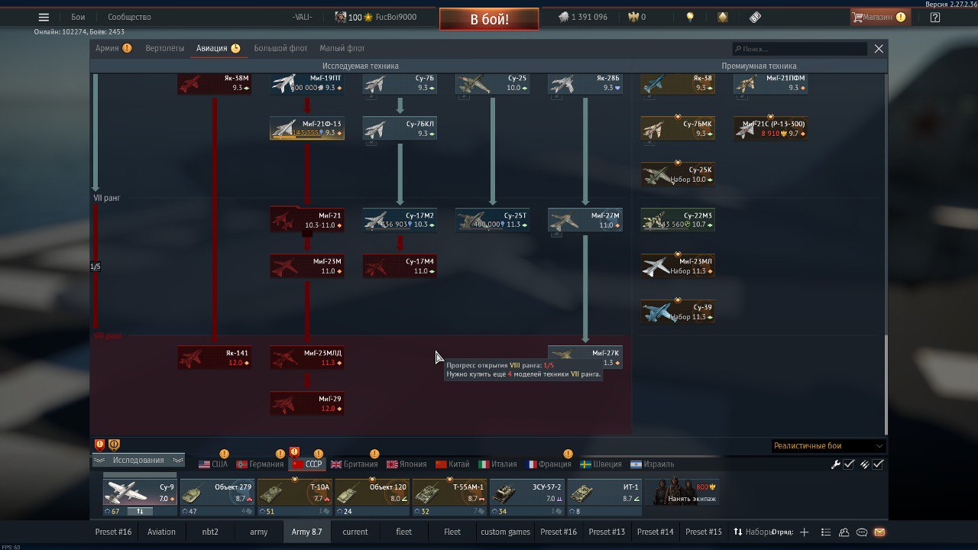
Task: Switch to the Малый флот tab
Action: pos(342,48)
